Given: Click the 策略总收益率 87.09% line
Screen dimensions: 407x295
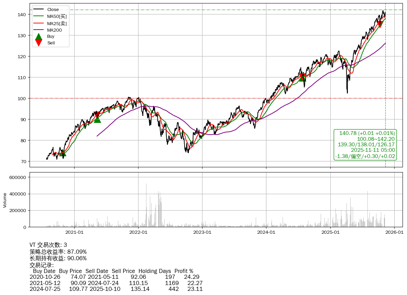Looking at the screenshot, I should tap(58, 252).
